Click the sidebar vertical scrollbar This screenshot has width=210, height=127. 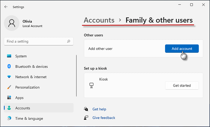76,75
